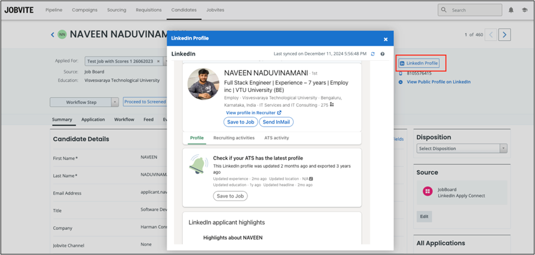Open the Feed tab

pos(148,119)
